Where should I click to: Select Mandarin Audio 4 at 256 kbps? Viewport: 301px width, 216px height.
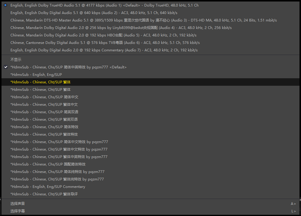tap(121, 28)
